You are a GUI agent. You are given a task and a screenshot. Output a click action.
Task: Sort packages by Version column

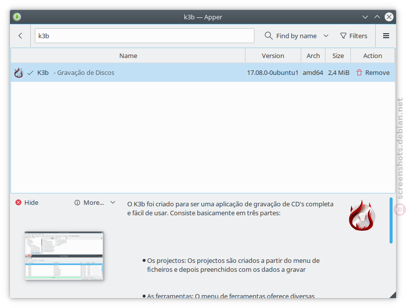coord(273,56)
